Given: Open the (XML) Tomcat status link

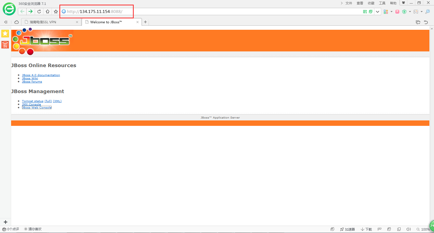Looking at the screenshot, I should [57, 101].
